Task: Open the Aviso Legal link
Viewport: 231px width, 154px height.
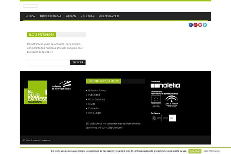Action: [x=94, y=113]
